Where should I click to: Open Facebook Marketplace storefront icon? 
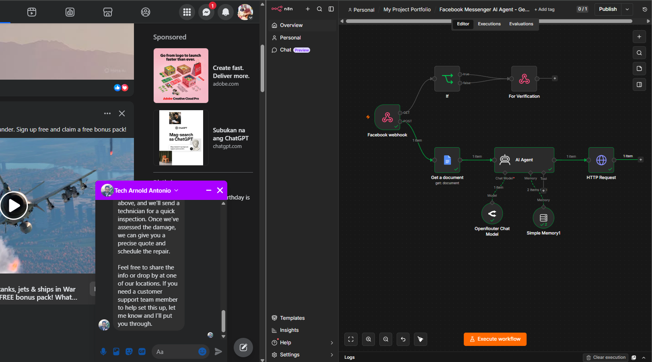pyautogui.click(x=108, y=12)
